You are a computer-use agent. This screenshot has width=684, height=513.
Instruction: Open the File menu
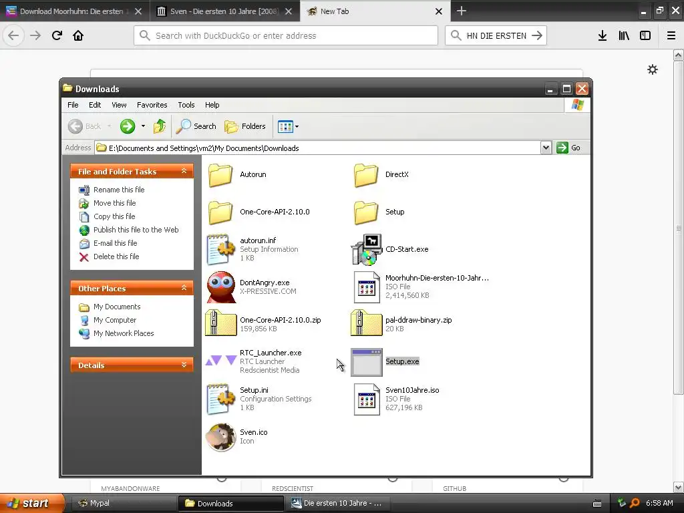(73, 105)
